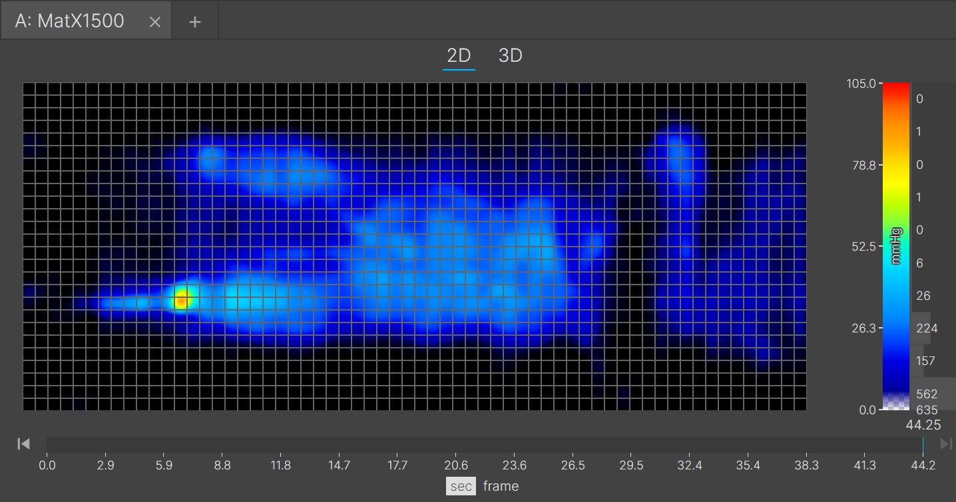Switch time axis units to frame
Screen dimensions: 956x502
point(501,486)
